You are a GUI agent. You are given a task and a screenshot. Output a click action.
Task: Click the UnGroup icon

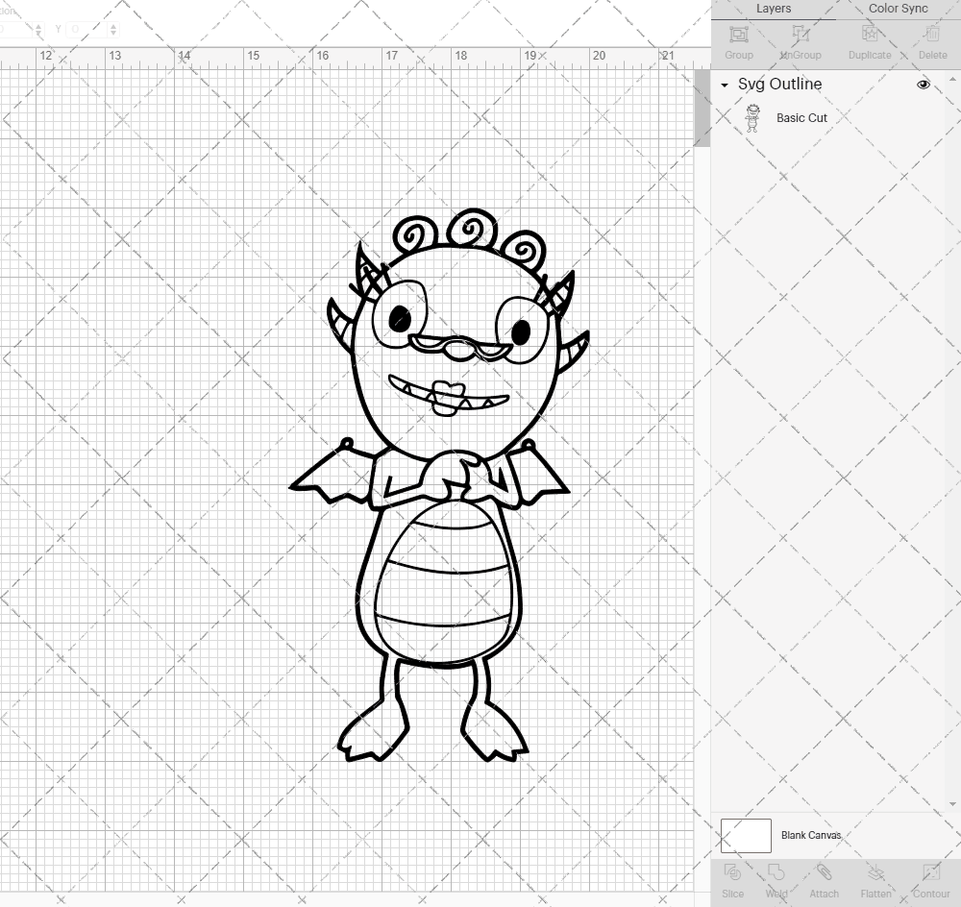[800, 34]
